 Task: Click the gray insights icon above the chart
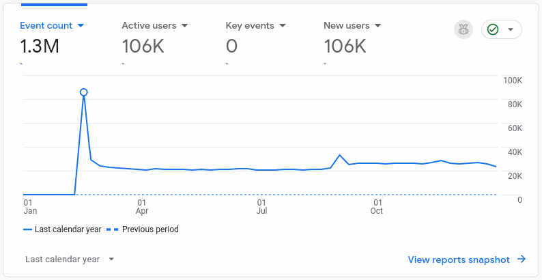coord(463,29)
